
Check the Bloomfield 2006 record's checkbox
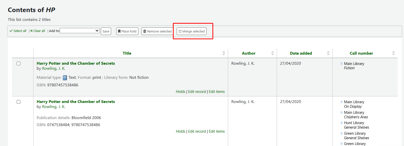point(18,102)
